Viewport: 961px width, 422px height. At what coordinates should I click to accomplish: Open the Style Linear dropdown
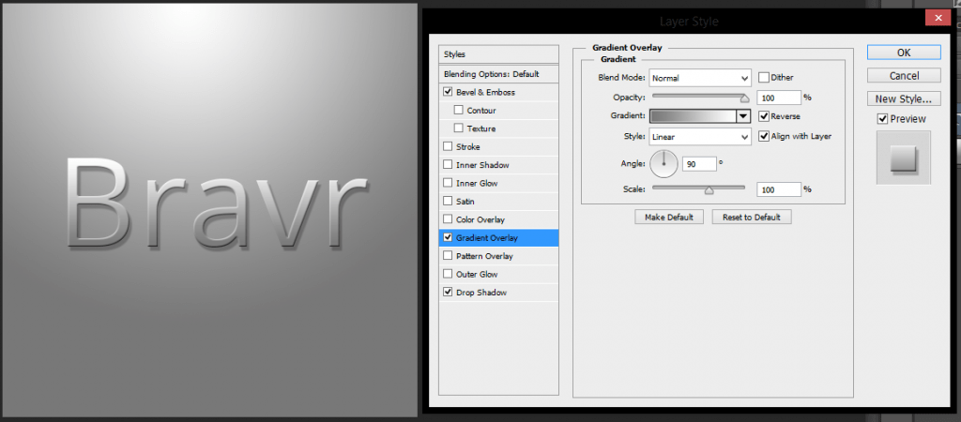pyautogui.click(x=700, y=136)
